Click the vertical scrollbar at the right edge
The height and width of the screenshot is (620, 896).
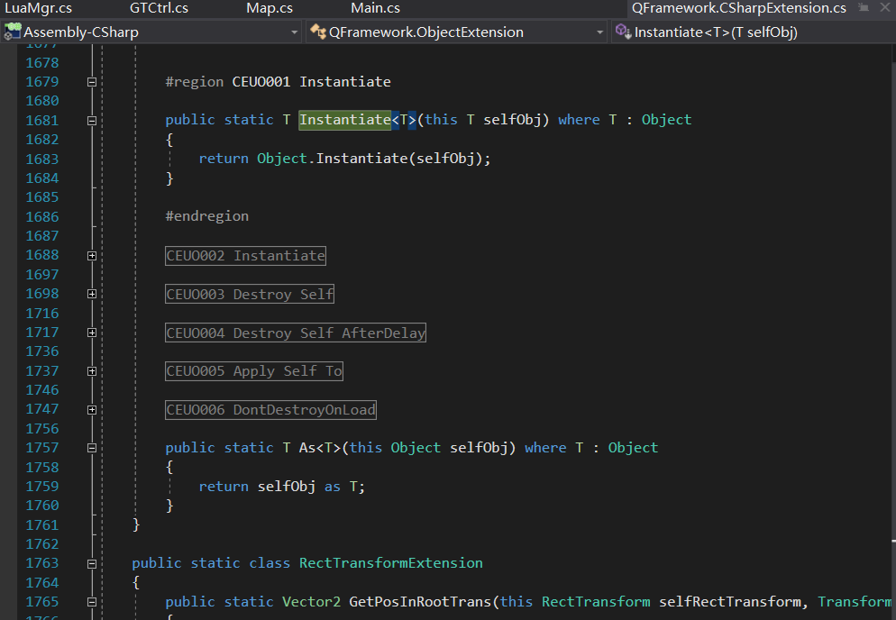coord(893,332)
